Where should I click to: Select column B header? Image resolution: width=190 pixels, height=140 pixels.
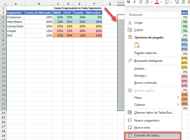pos(39,4)
